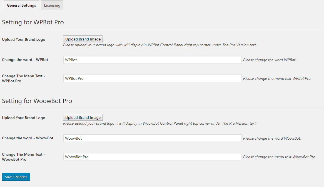Screen dimensions: 324x187
Task: Save Changes at the bottom
Action: coord(16,177)
